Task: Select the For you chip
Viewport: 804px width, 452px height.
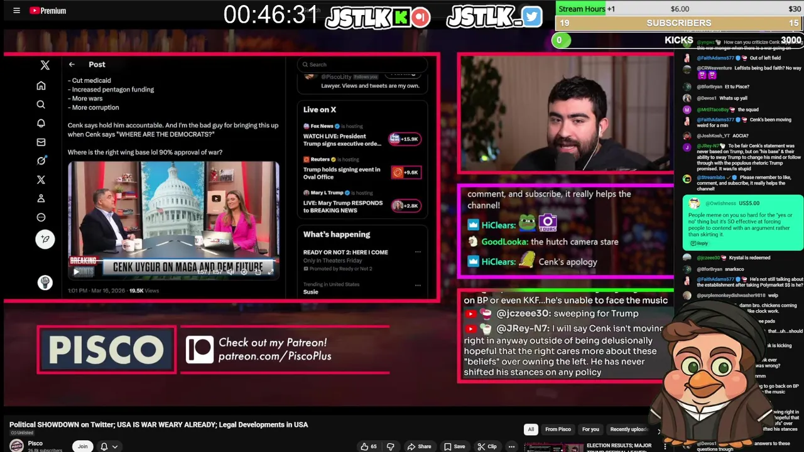Action: (590, 429)
